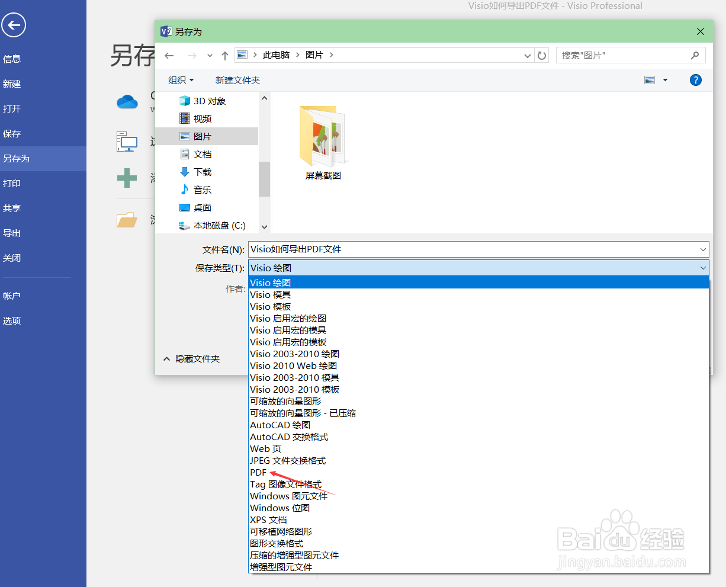This screenshot has height=587, width=726.
Task: Click the navigation pane scroll up arrow
Action: pos(265,98)
